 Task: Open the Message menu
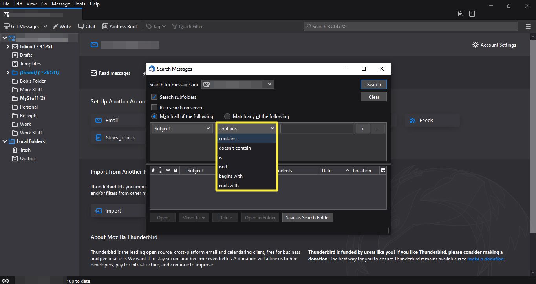[x=61, y=4]
